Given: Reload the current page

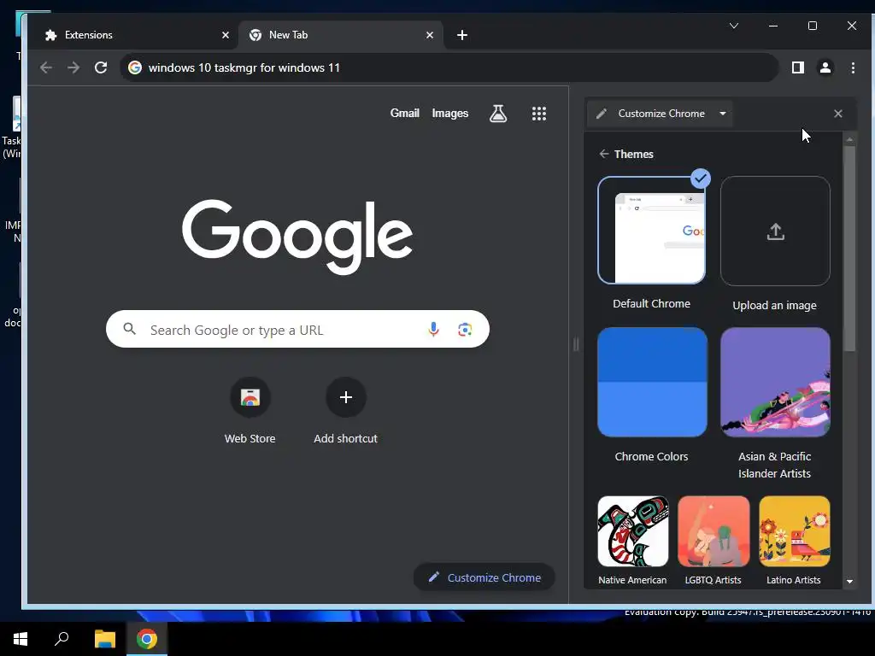Looking at the screenshot, I should (x=101, y=68).
